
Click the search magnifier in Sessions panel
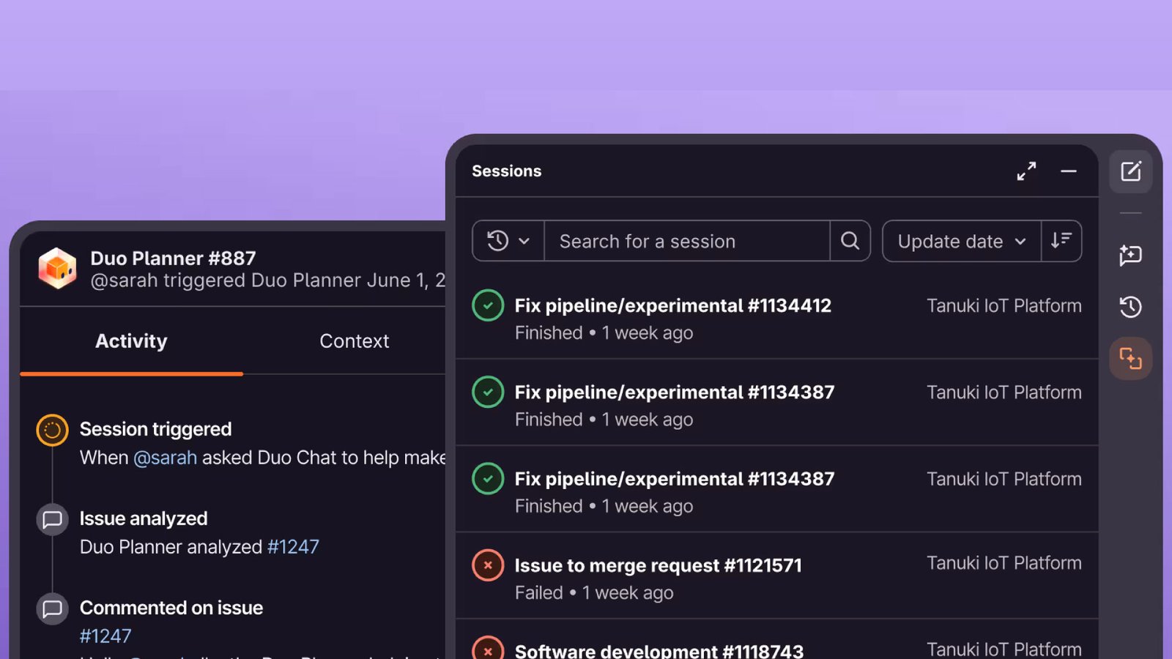click(850, 241)
